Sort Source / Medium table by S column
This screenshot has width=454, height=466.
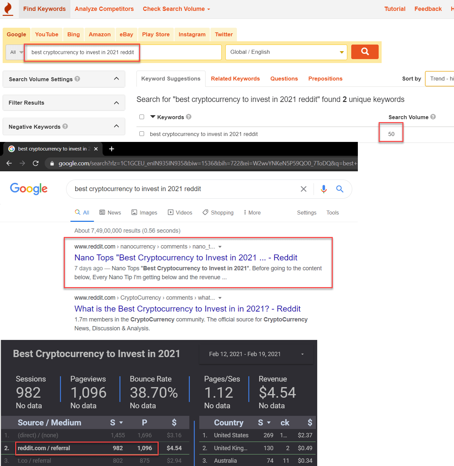pyautogui.click(x=116, y=422)
